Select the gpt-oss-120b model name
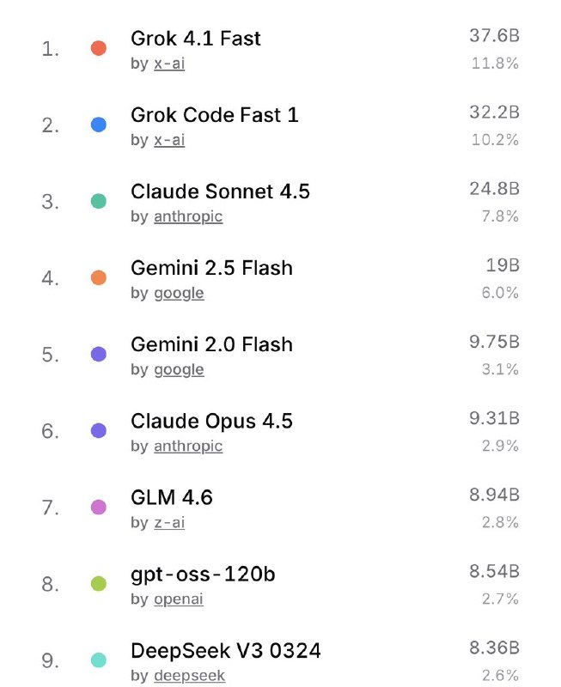Image resolution: width=561 pixels, height=687 pixels. coord(203,574)
